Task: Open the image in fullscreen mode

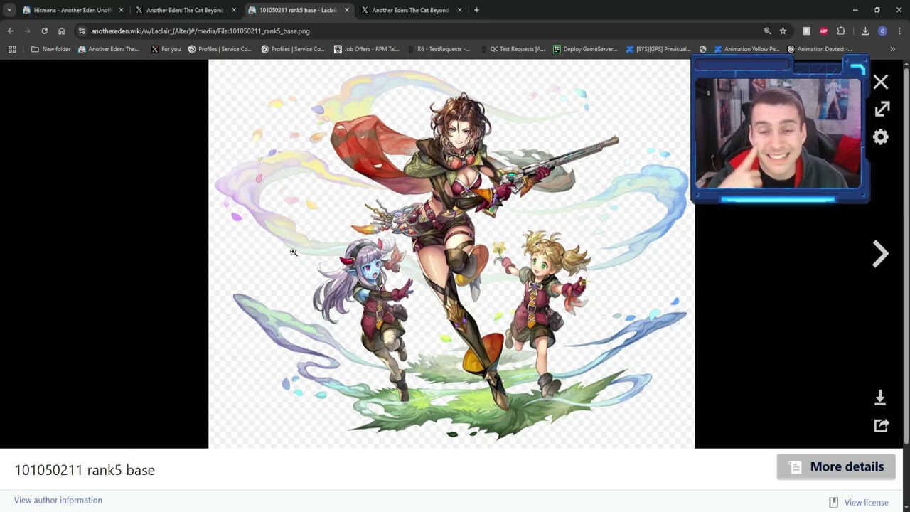Action: click(x=882, y=109)
